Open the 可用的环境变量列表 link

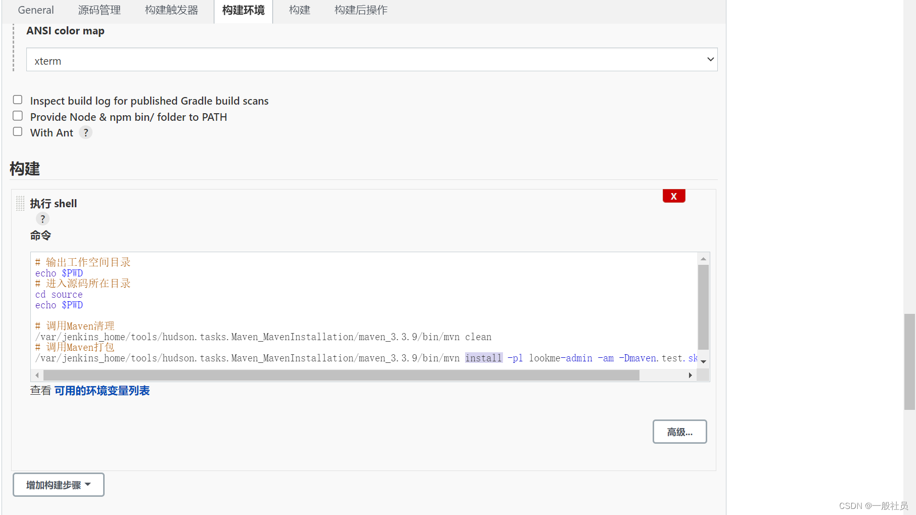coord(102,391)
